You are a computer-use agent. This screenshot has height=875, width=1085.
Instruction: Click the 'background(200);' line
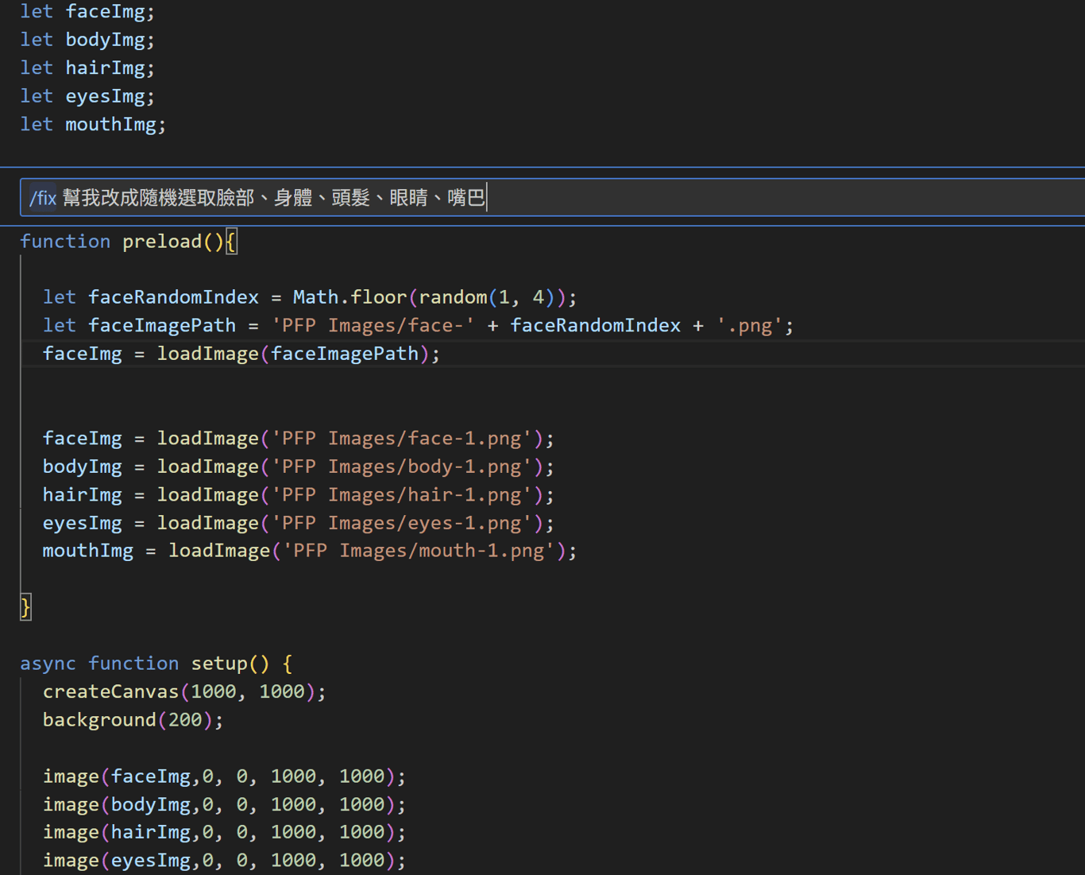pyautogui.click(x=133, y=720)
